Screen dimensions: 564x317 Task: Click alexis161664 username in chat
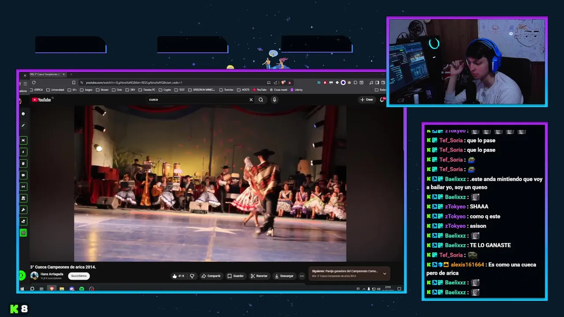[467, 265]
